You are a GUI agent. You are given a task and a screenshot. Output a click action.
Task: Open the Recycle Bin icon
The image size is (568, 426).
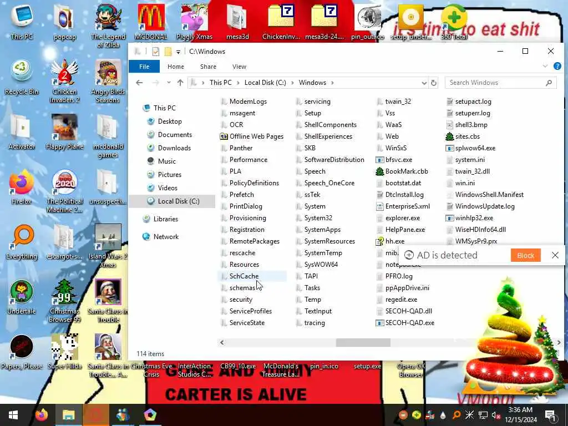[x=22, y=77]
